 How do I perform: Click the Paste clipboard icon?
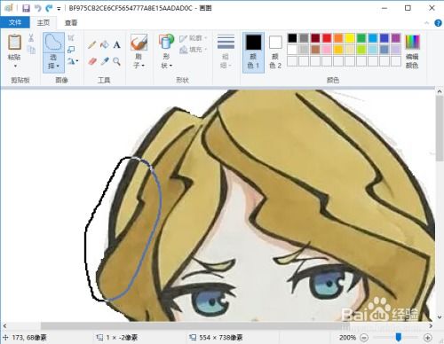pyautogui.click(x=14, y=42)
